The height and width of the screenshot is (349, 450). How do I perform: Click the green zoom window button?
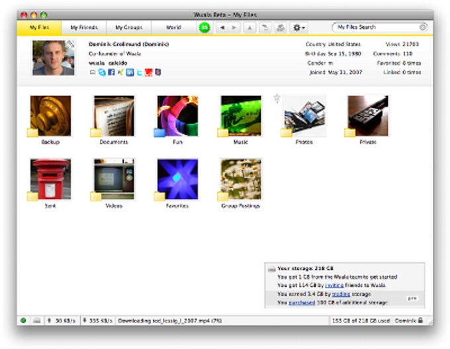click(44, 15)
